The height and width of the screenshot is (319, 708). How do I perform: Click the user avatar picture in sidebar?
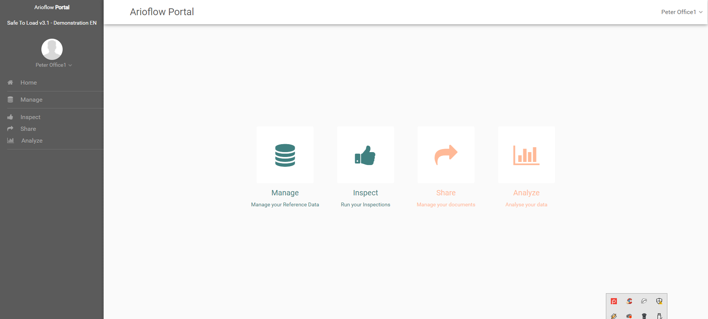pyautogui.click(x=52, y=49)
